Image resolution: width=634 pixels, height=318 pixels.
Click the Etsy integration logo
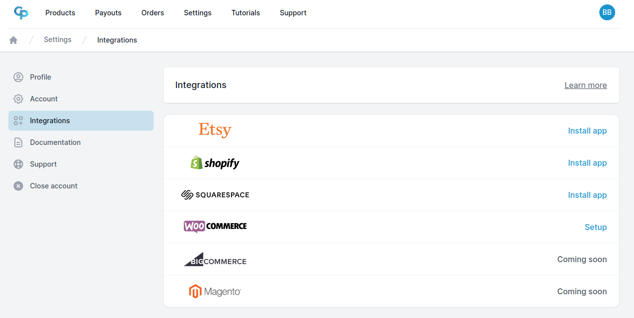[215, 130]
